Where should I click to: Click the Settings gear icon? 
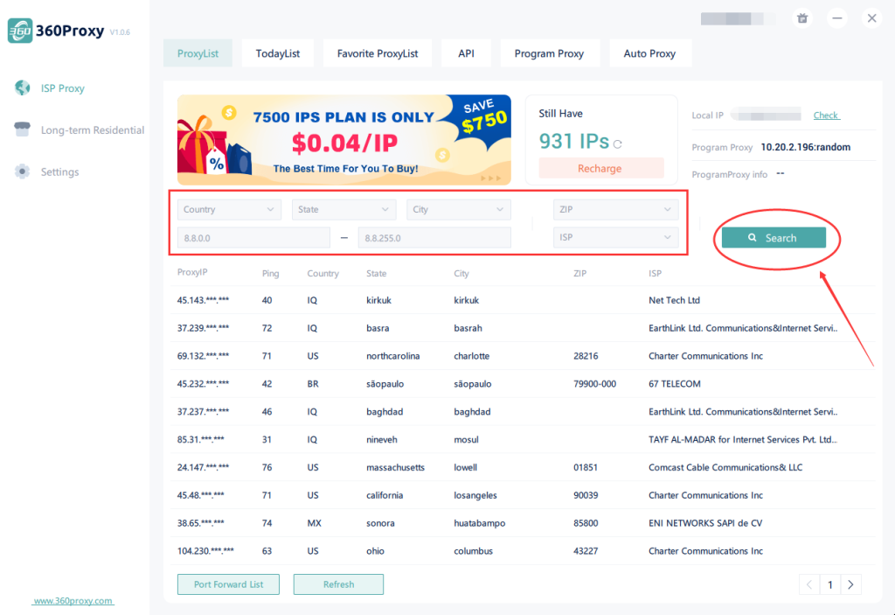pos(22,171)
